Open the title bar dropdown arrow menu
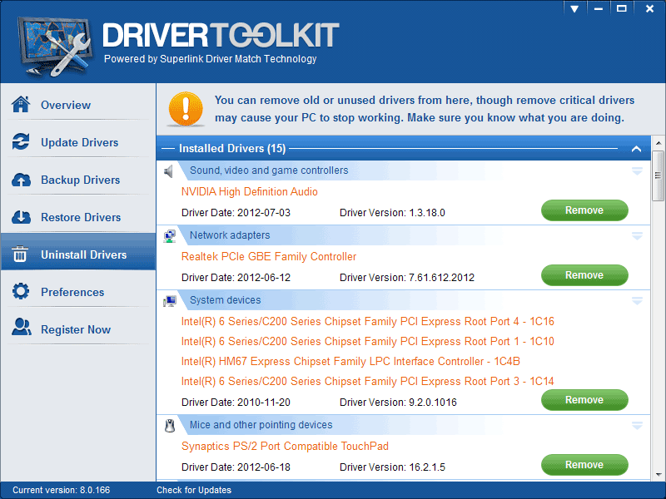The height and width of the screenshot is (499, 666). coord(574,8)
